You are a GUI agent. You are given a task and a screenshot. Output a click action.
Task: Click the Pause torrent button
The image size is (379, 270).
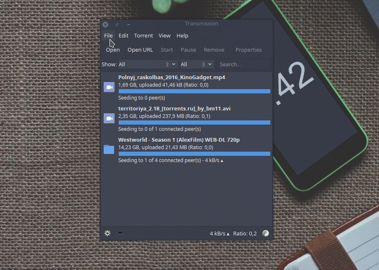188,50
